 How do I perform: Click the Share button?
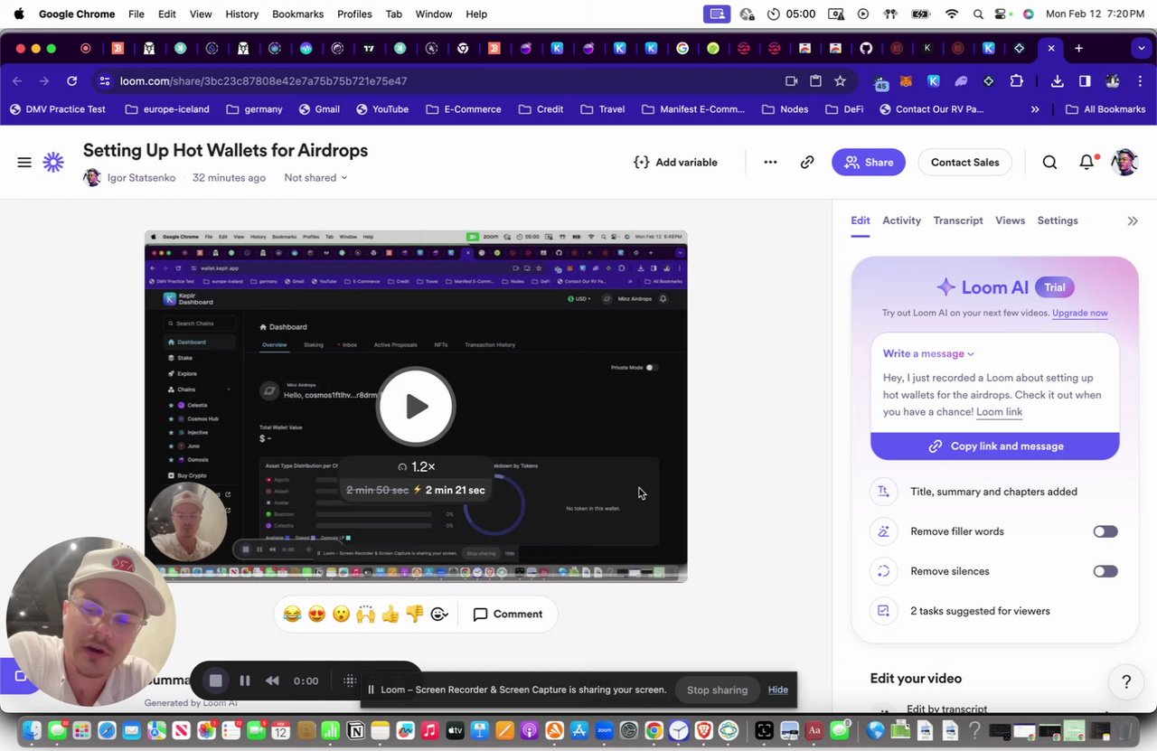tap(869, 162)
